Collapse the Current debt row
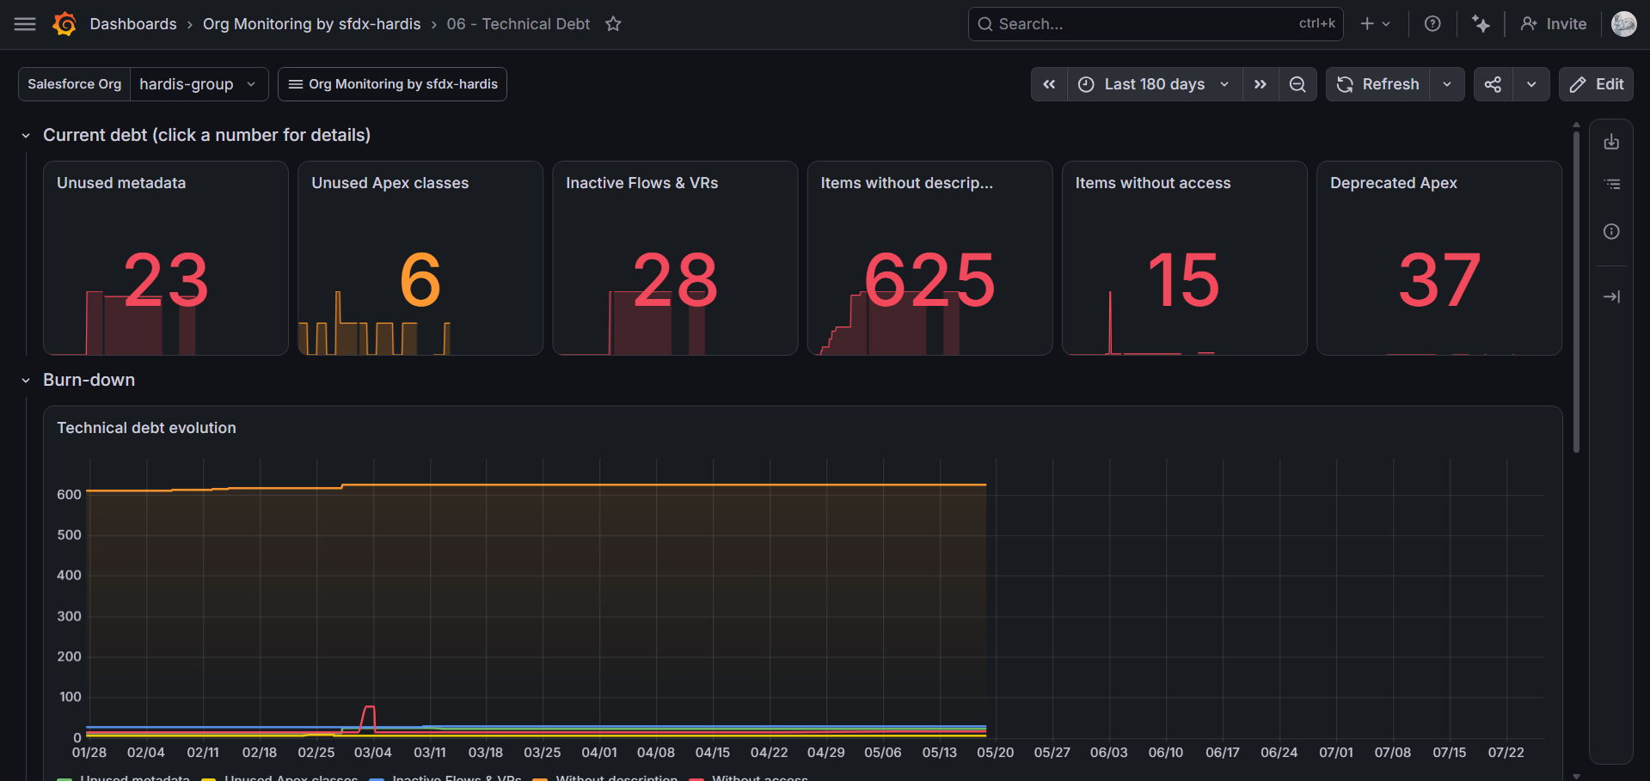Screen dimensions: 1650x781 (26, 136)
